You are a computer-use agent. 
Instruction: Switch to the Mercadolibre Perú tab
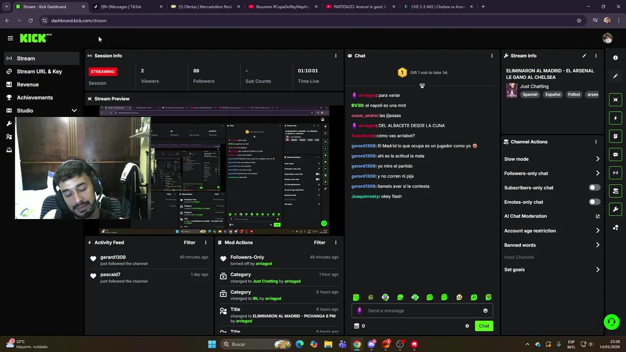tap(205, 7)
